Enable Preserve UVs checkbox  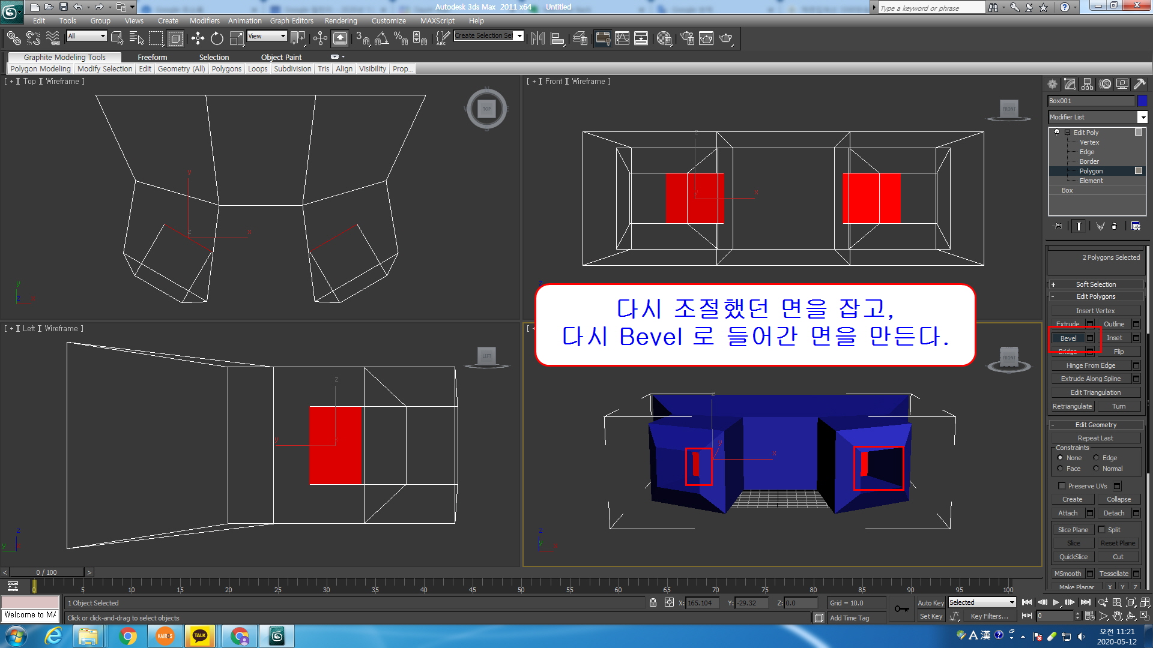pos(1062,486)
